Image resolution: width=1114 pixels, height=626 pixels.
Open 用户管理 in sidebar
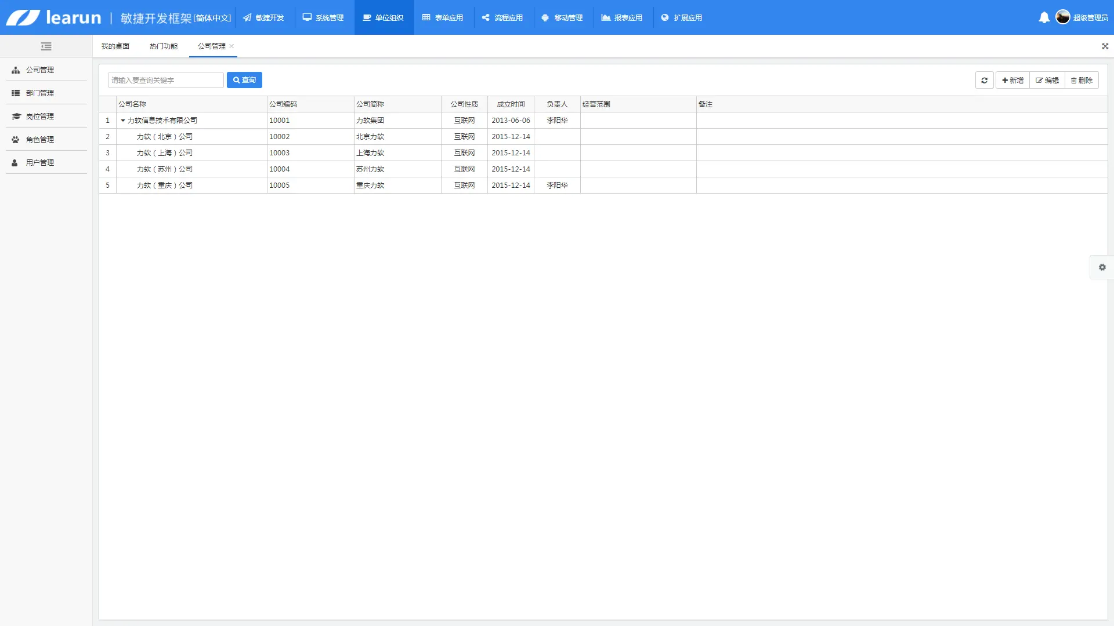(39, 162)
